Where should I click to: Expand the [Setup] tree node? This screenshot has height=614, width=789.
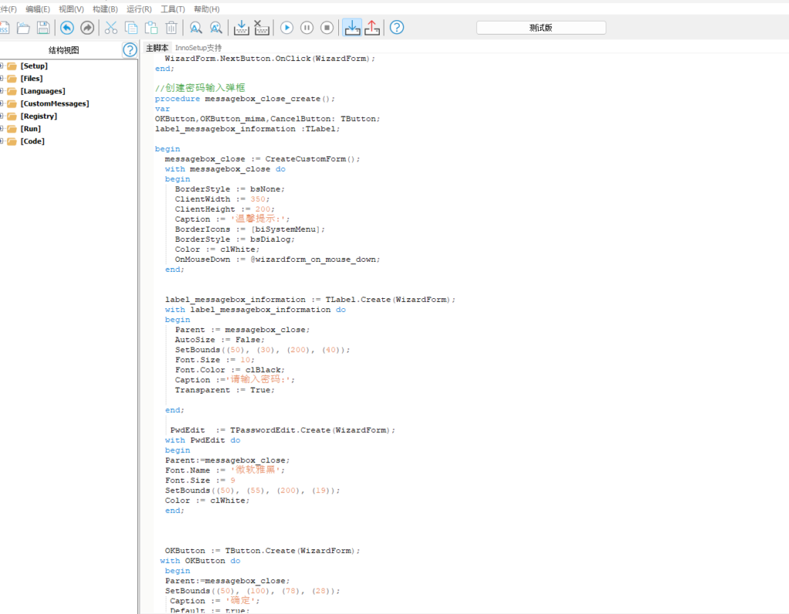[2, 66]
